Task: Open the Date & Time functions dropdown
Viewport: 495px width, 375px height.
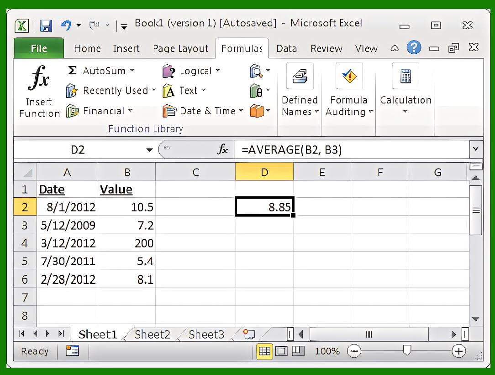Action: pyautogui.click(x=203, y=111)
